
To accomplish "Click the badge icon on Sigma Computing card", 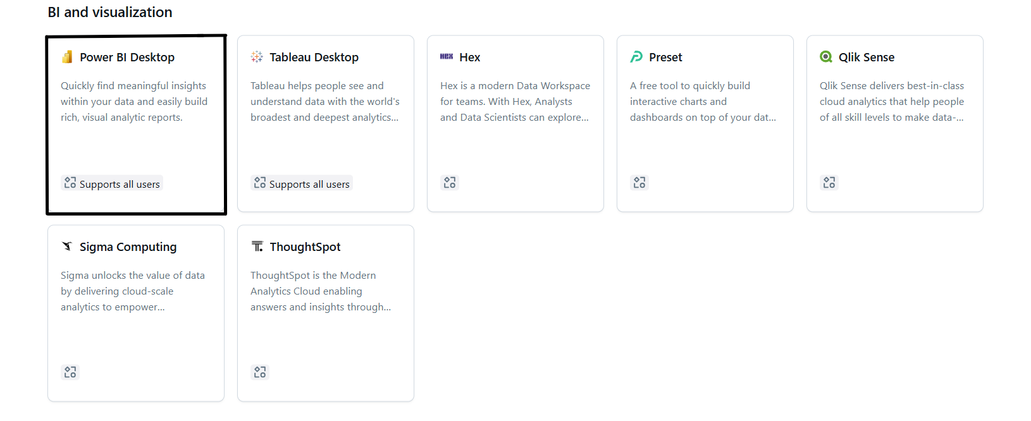I will [x=70, y=372].
